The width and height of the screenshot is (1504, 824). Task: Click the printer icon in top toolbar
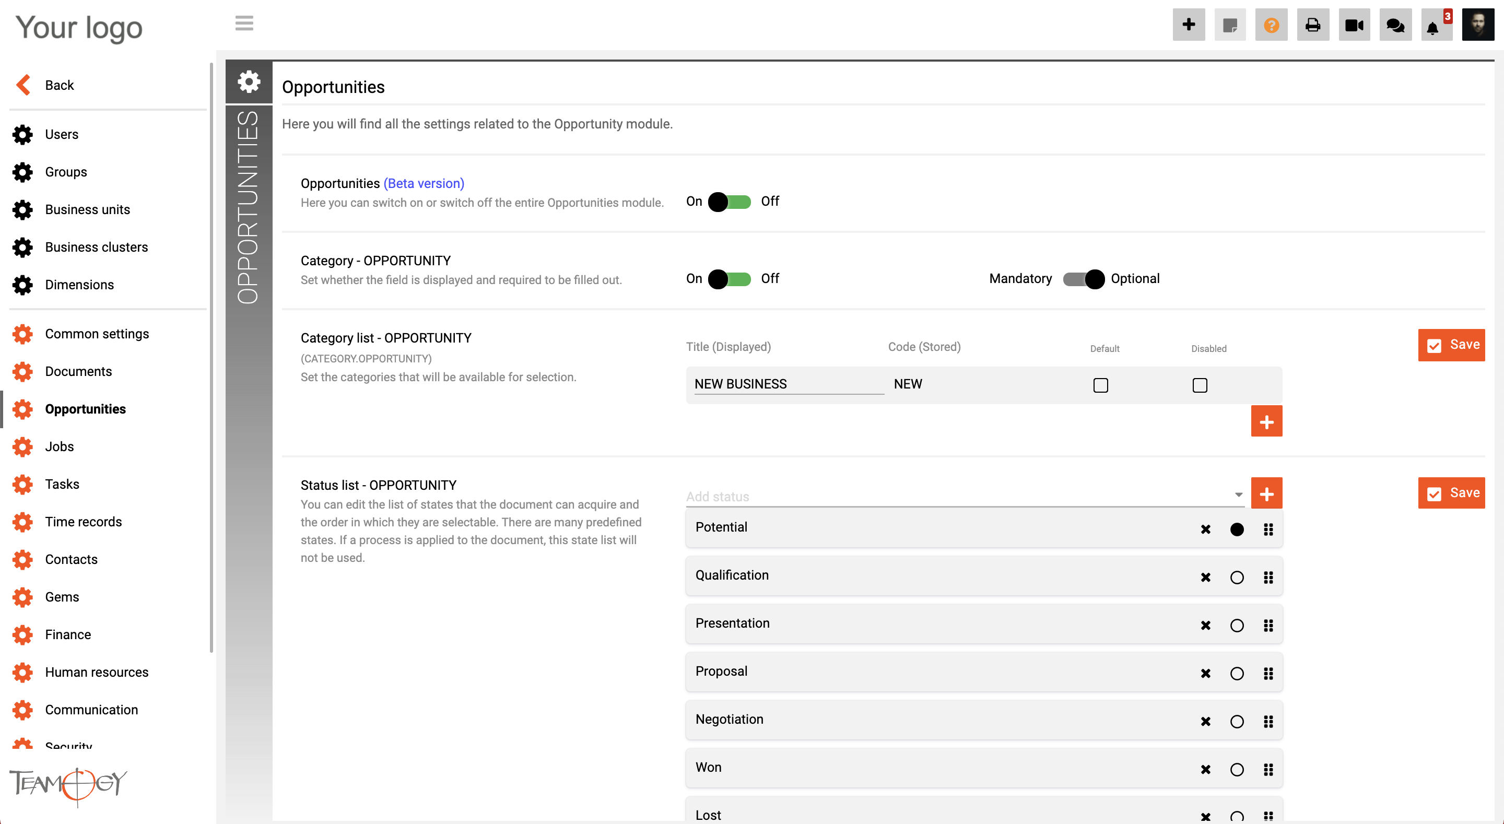(x=1312, y=25)
